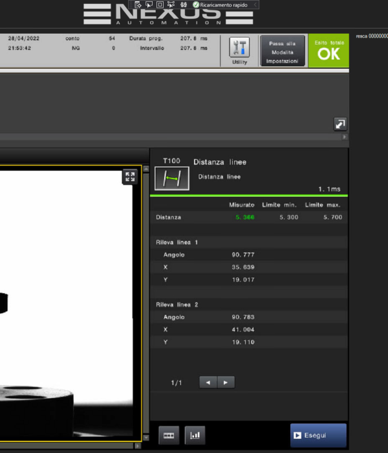Go to the next results page
388x453 pixels.
click(225, 382)
